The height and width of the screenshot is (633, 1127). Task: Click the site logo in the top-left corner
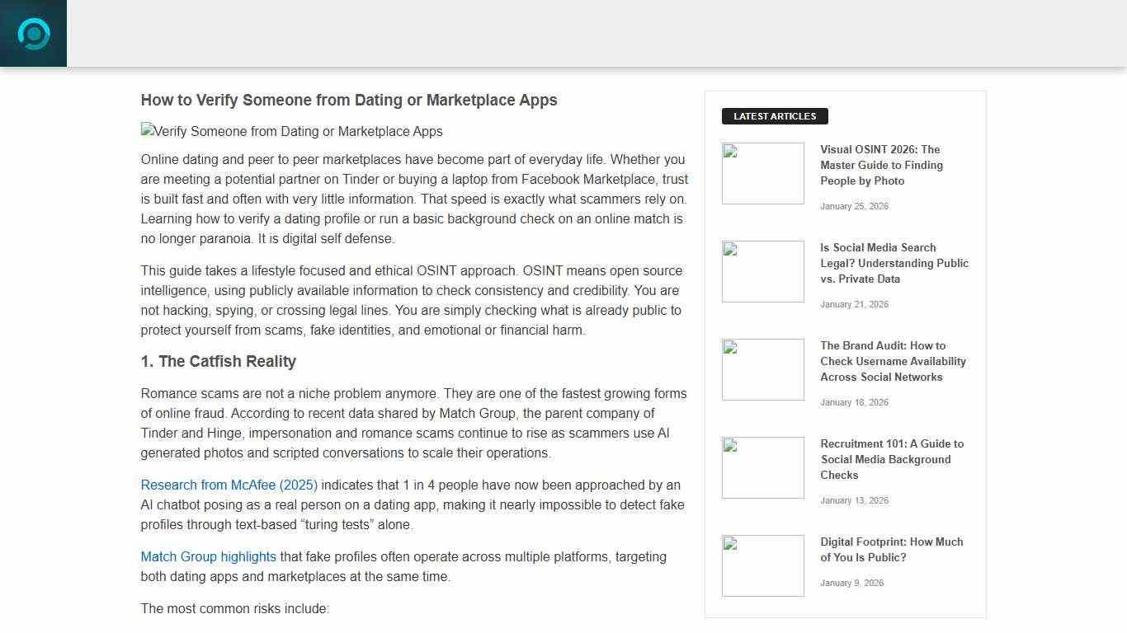tap(33, 33)
